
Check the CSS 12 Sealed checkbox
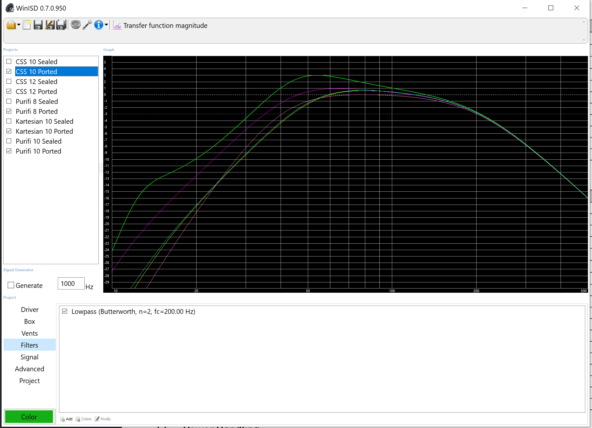pyautogui.click(x=9, y=81)
